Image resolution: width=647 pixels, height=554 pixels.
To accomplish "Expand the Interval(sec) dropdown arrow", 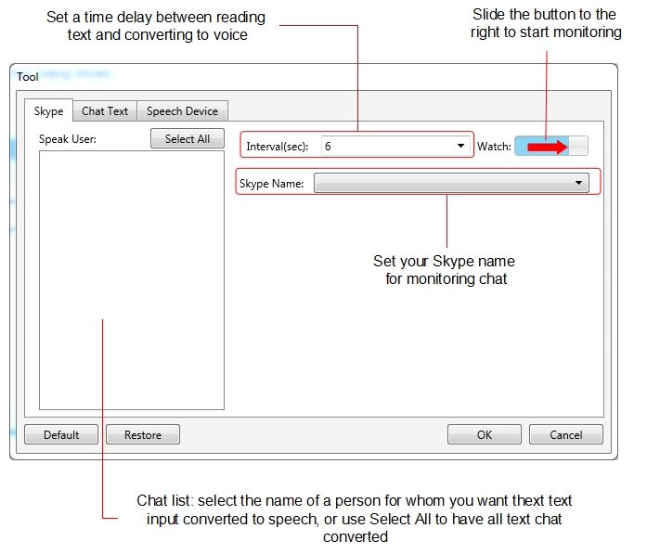I will pos(460,147).
